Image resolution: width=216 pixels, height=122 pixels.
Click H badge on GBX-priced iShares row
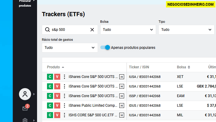click(x=122, y=86)
